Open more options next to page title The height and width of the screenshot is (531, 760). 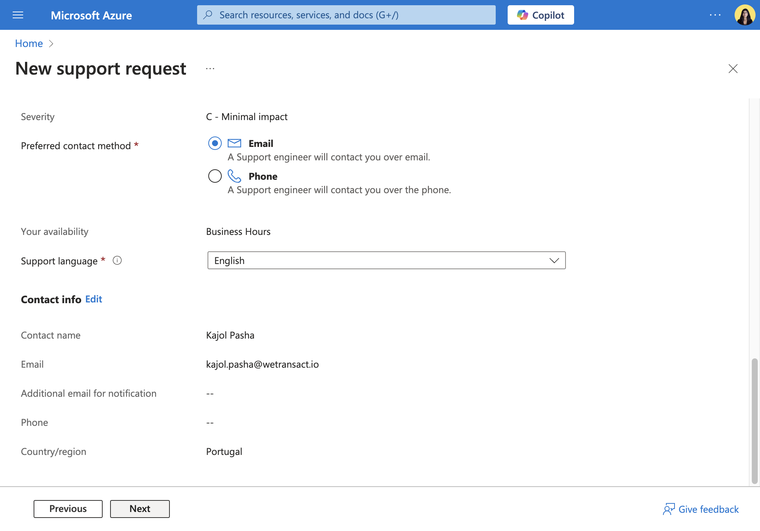pyautogui.click(x=210, y=69)
